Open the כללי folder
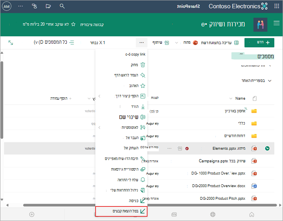283x221 pixels. tap(241, 123)
